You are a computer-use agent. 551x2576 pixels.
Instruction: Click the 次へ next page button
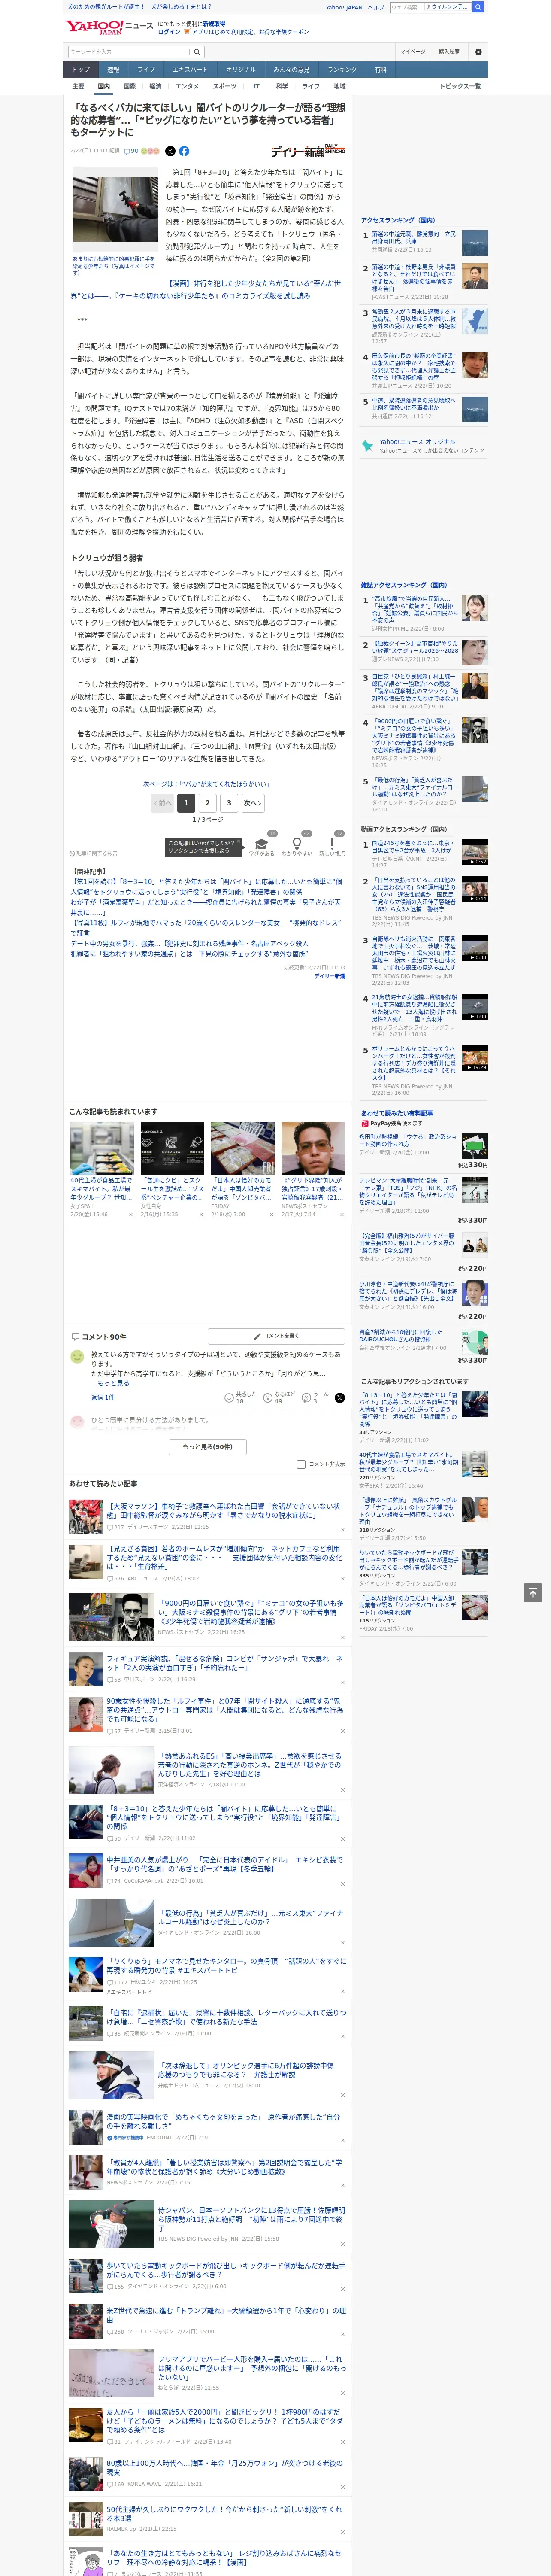click(252, 803)
